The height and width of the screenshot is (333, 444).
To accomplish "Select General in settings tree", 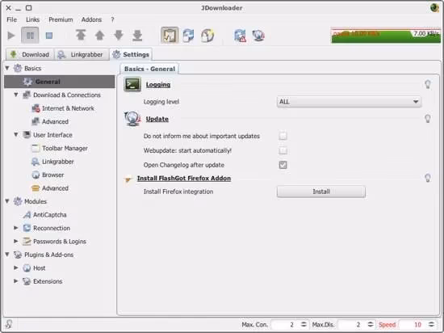I will pos(60,82).
